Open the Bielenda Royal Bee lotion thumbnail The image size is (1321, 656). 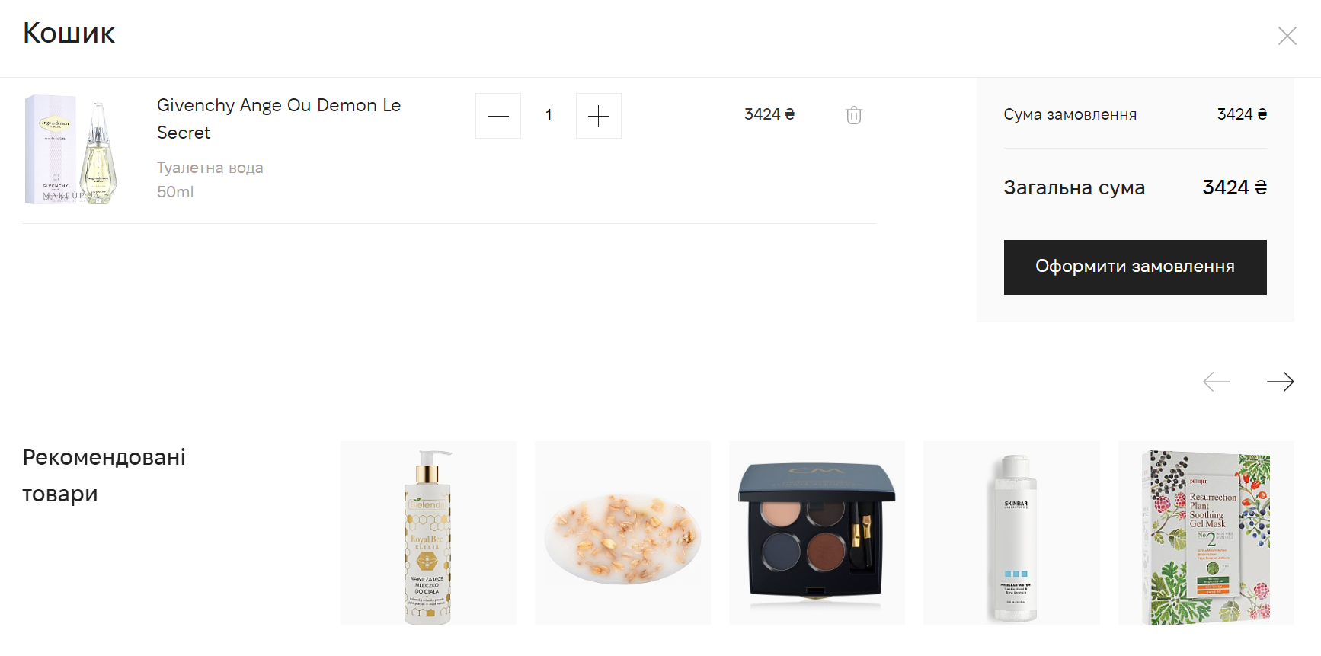428,533
